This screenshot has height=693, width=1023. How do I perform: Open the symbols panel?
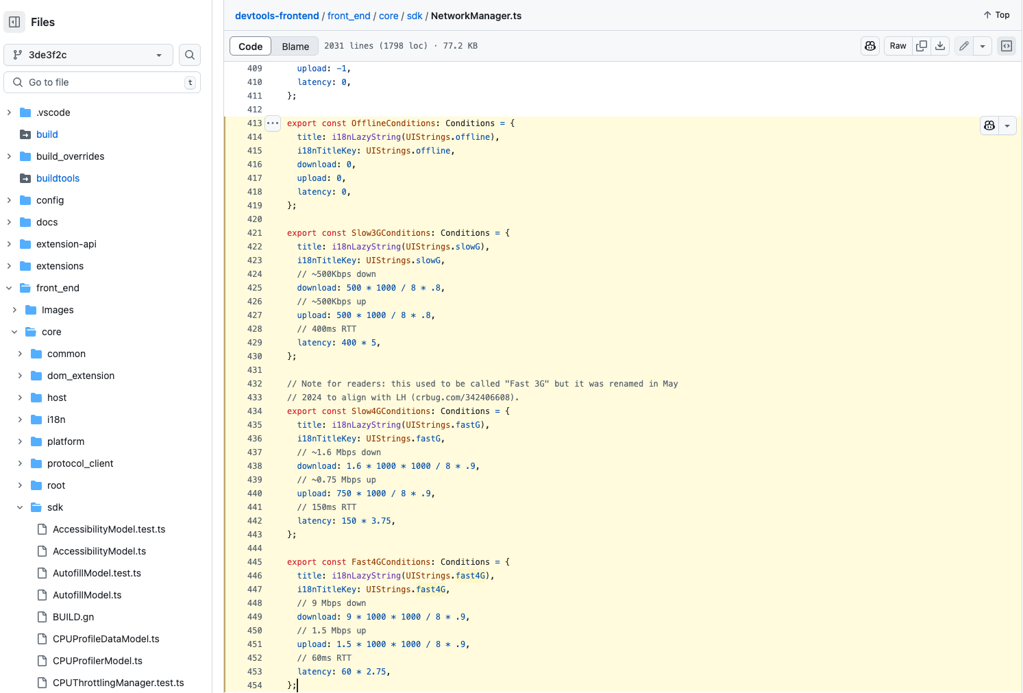tap(1007, 46)
